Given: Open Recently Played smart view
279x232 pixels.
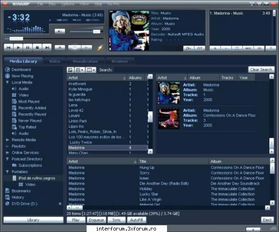Looking at the screenshot, I should point(32,114).
